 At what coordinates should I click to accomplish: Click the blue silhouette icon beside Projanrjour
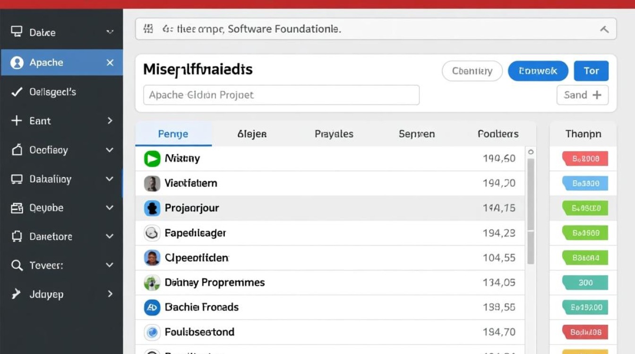[152, 208]
